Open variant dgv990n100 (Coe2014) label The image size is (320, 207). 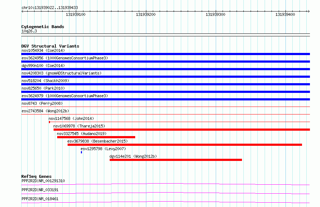[43, 66]
